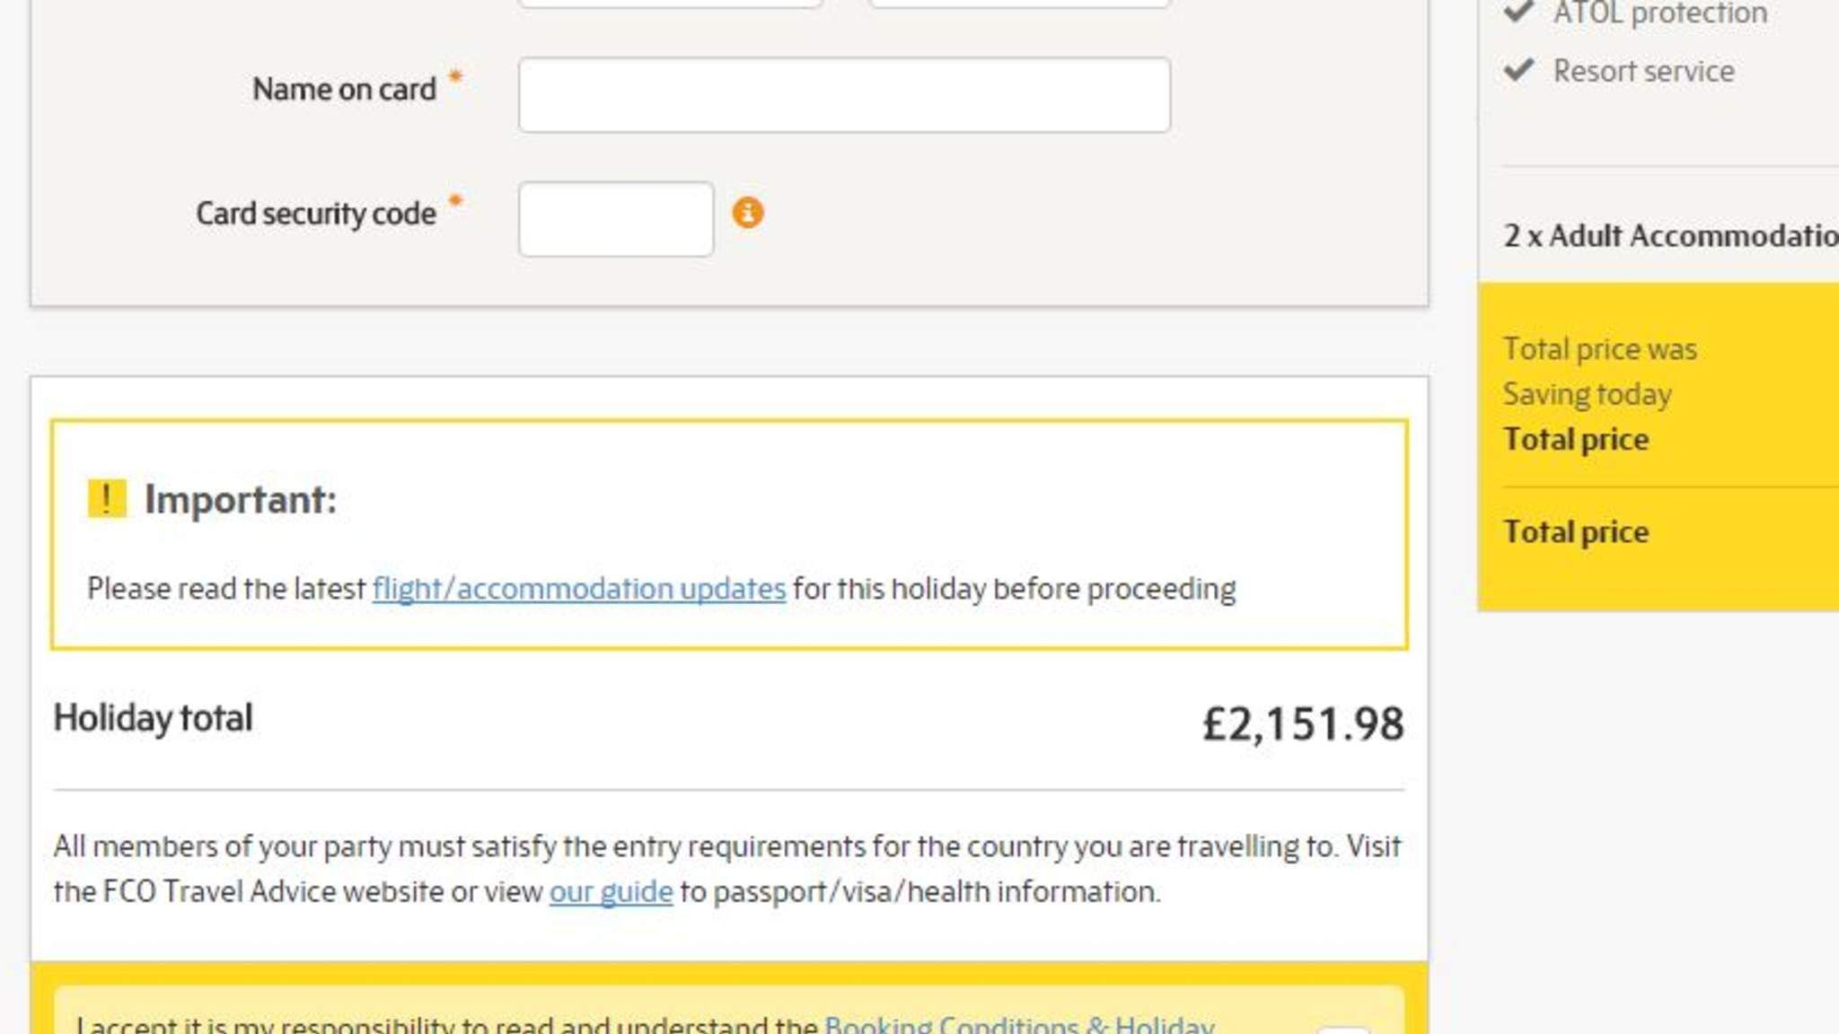Click the £2,151.98 holiday total amount
1839x1034 pixels.
point(1302,723)
